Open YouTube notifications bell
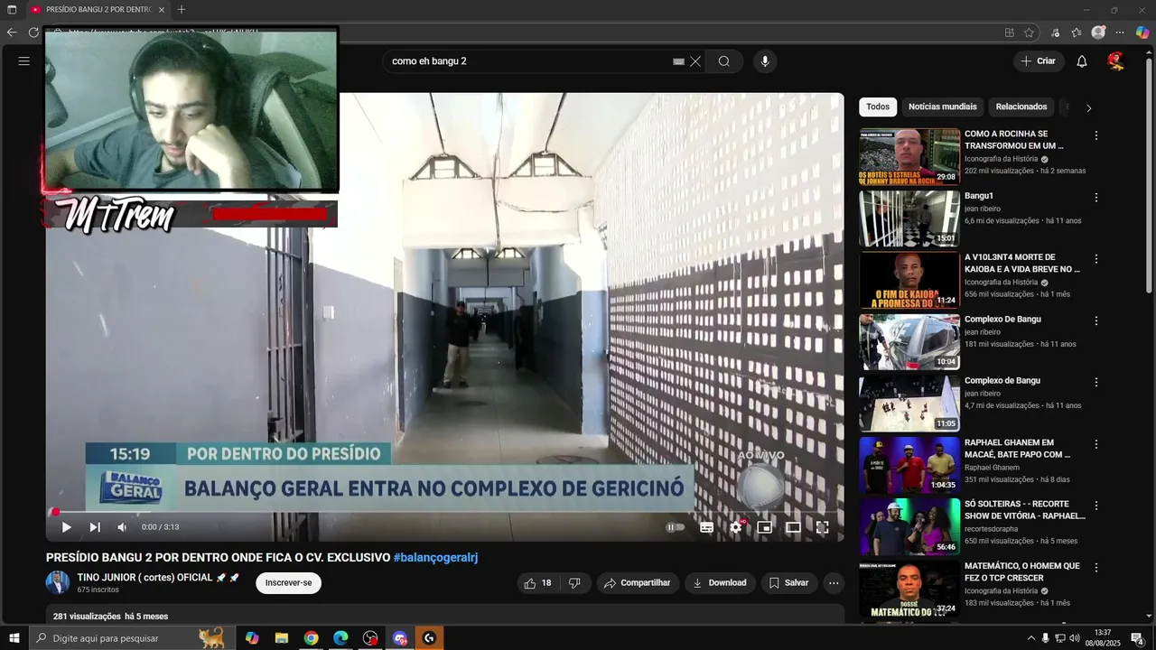The image size is (1156, 650). pyautogui.click(x=1082, y=61)
